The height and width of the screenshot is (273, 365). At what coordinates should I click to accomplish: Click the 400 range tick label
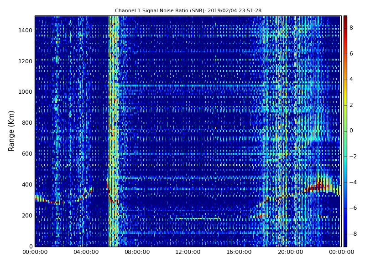point(27,185)
